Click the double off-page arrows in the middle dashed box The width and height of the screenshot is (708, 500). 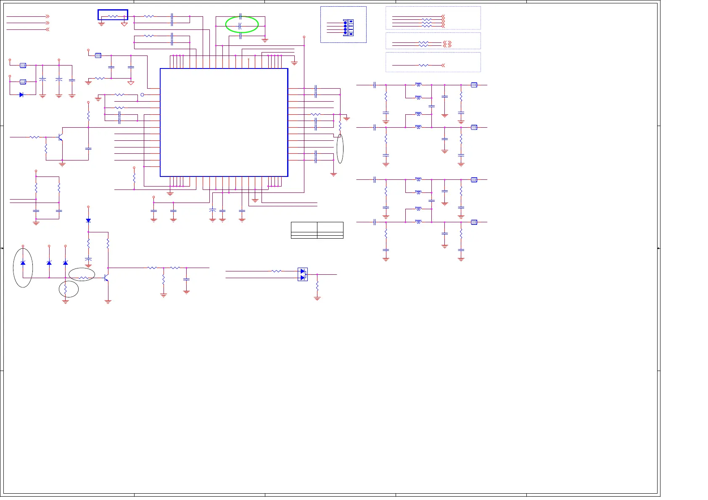[447, 44]
